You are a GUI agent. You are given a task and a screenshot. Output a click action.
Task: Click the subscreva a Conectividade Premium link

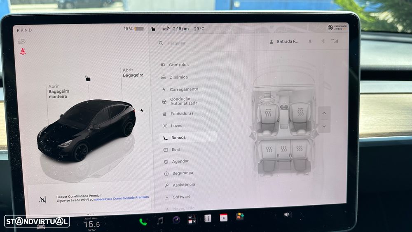click(x=122, y=198)
